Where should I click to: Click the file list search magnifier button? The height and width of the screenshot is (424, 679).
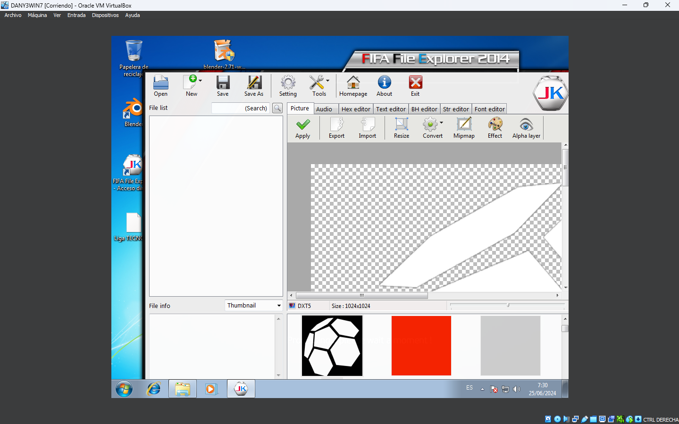(277, 108)
